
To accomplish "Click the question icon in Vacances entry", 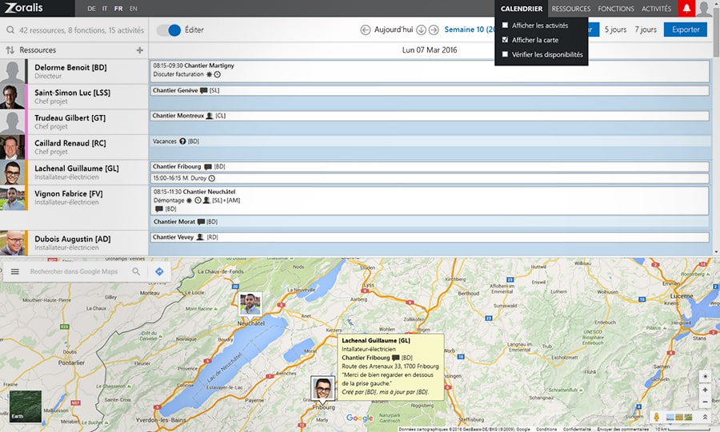I will [182, 141].
